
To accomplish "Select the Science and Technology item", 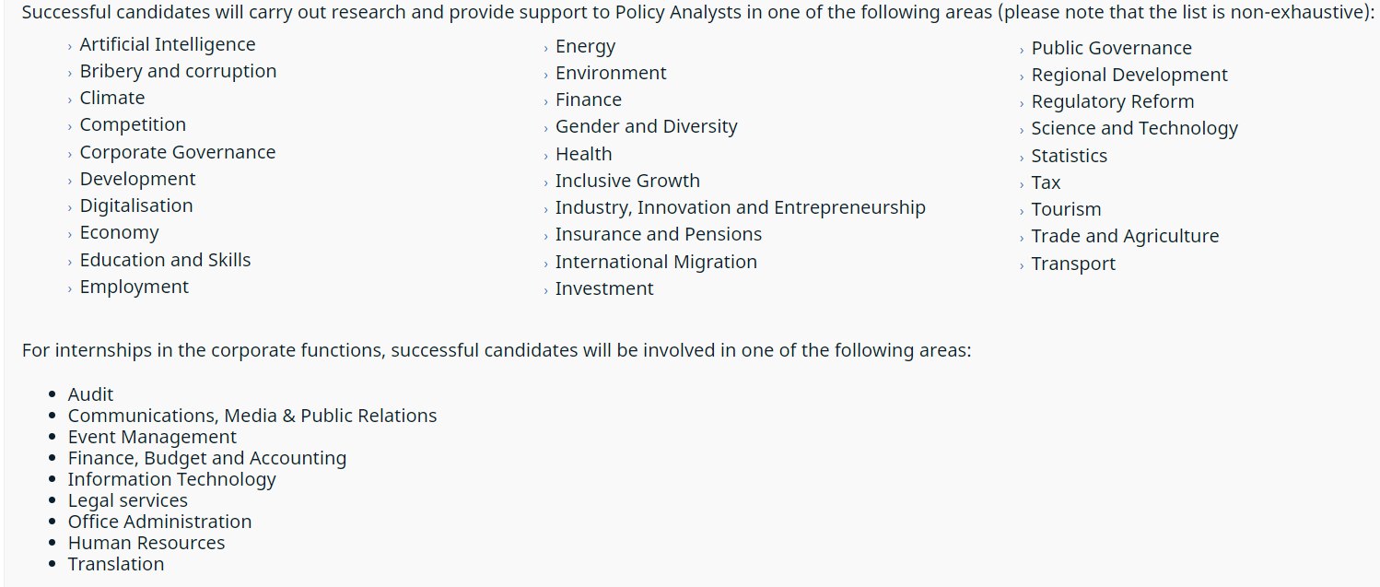I will click(x=1134, y=128).
